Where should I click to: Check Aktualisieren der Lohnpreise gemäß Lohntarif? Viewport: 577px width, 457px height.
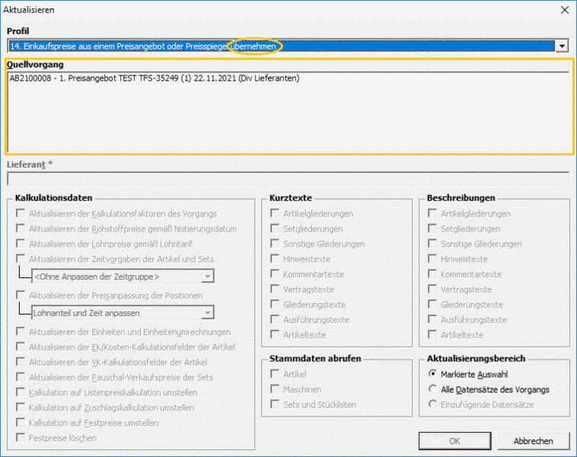coord(21,244)
